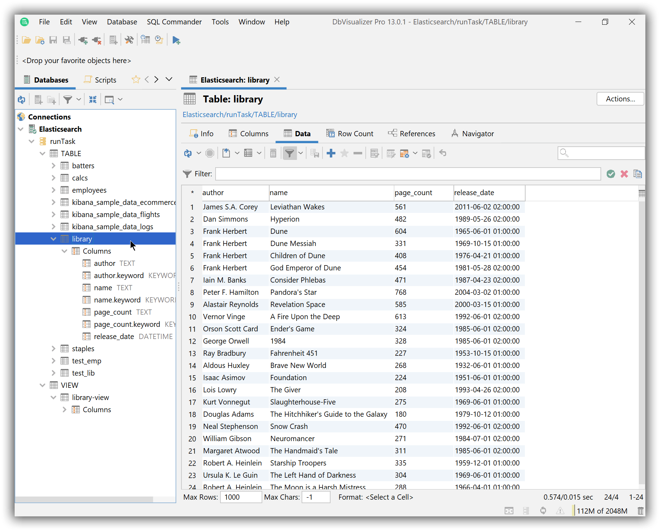Click the refresh icon above the connections tree
Image resolution: width=660 pixels, height=531 pixels.
21,100
